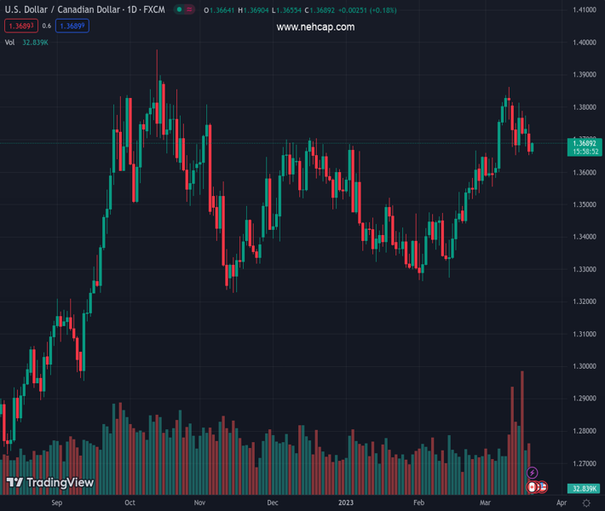Screen dimensions: 605x511
Task: Click the TradingView logo
Action: click(50, 483)
